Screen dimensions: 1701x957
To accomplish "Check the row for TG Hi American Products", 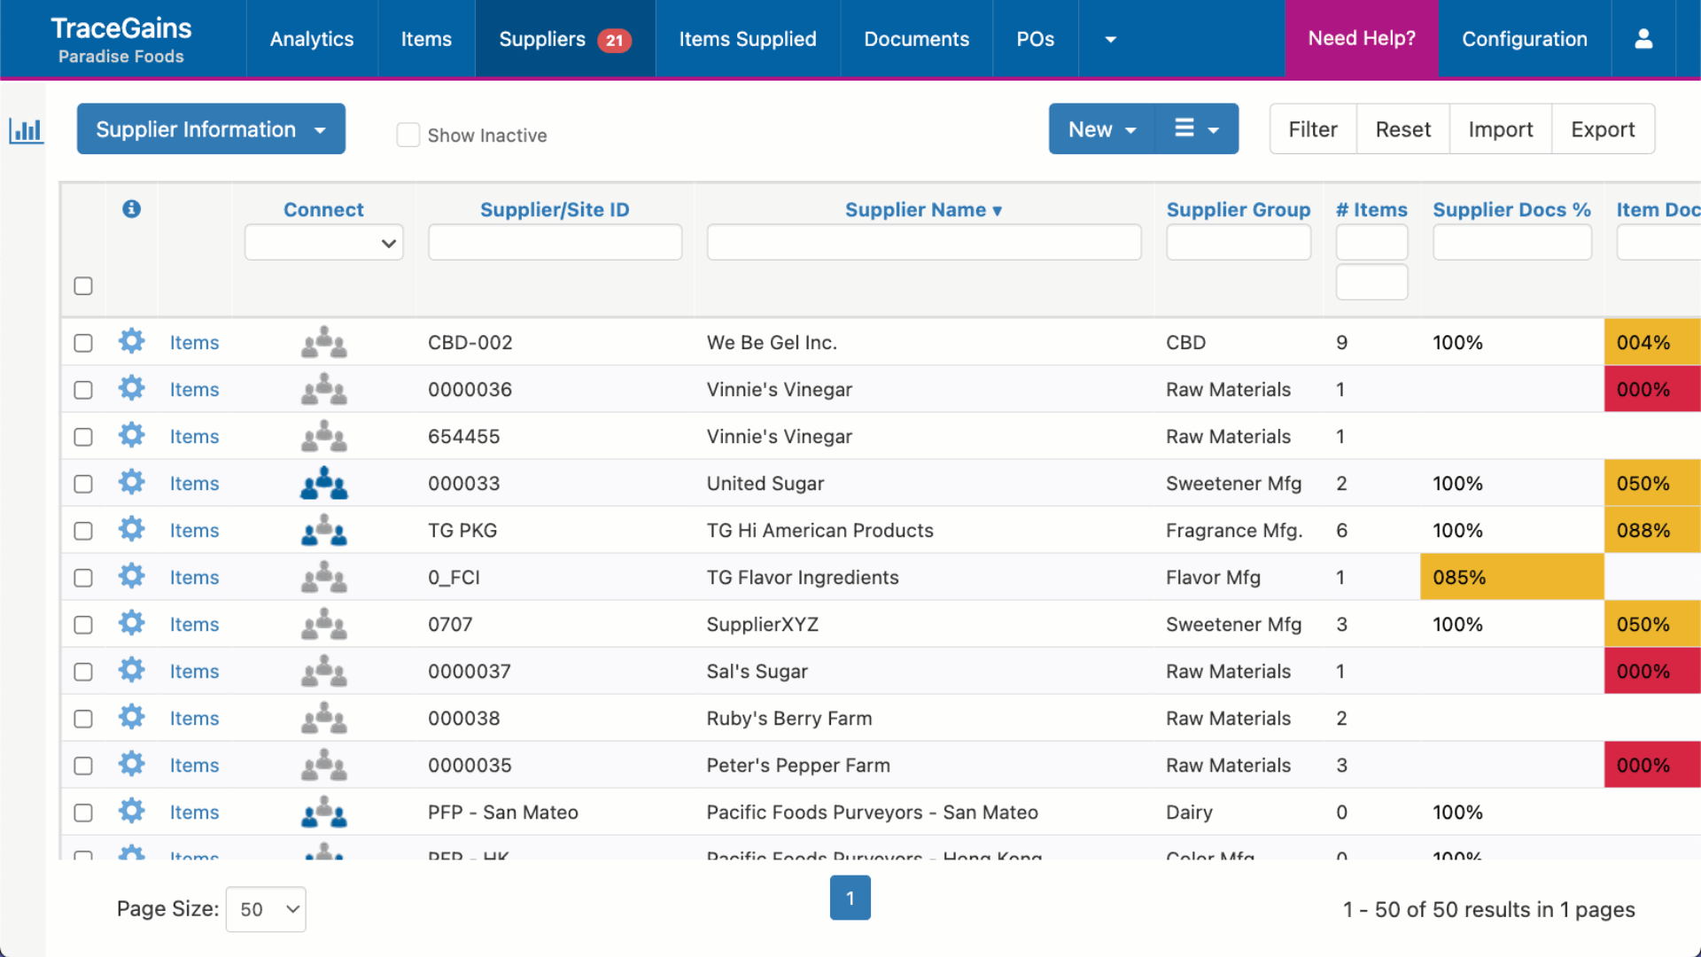I will [x=83, y=531].
